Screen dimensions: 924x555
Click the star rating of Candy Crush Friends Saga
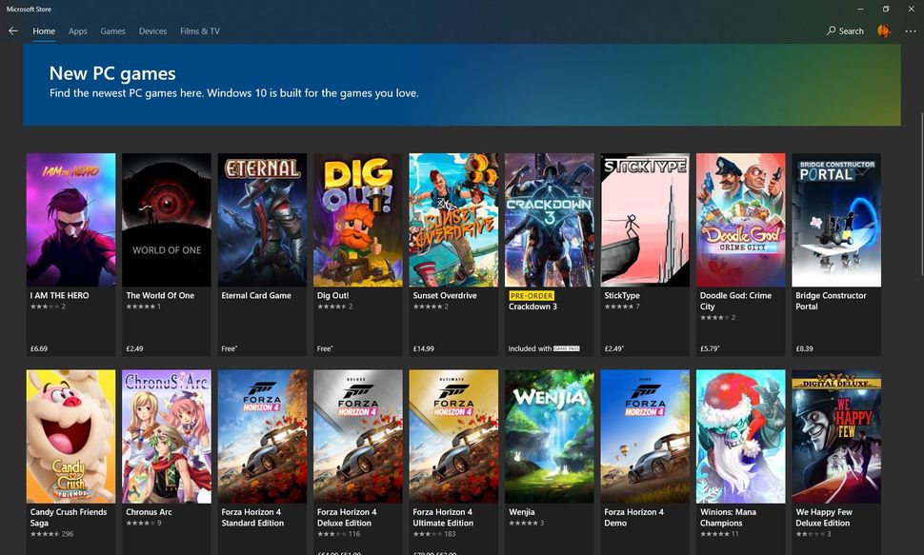[45, 534]
